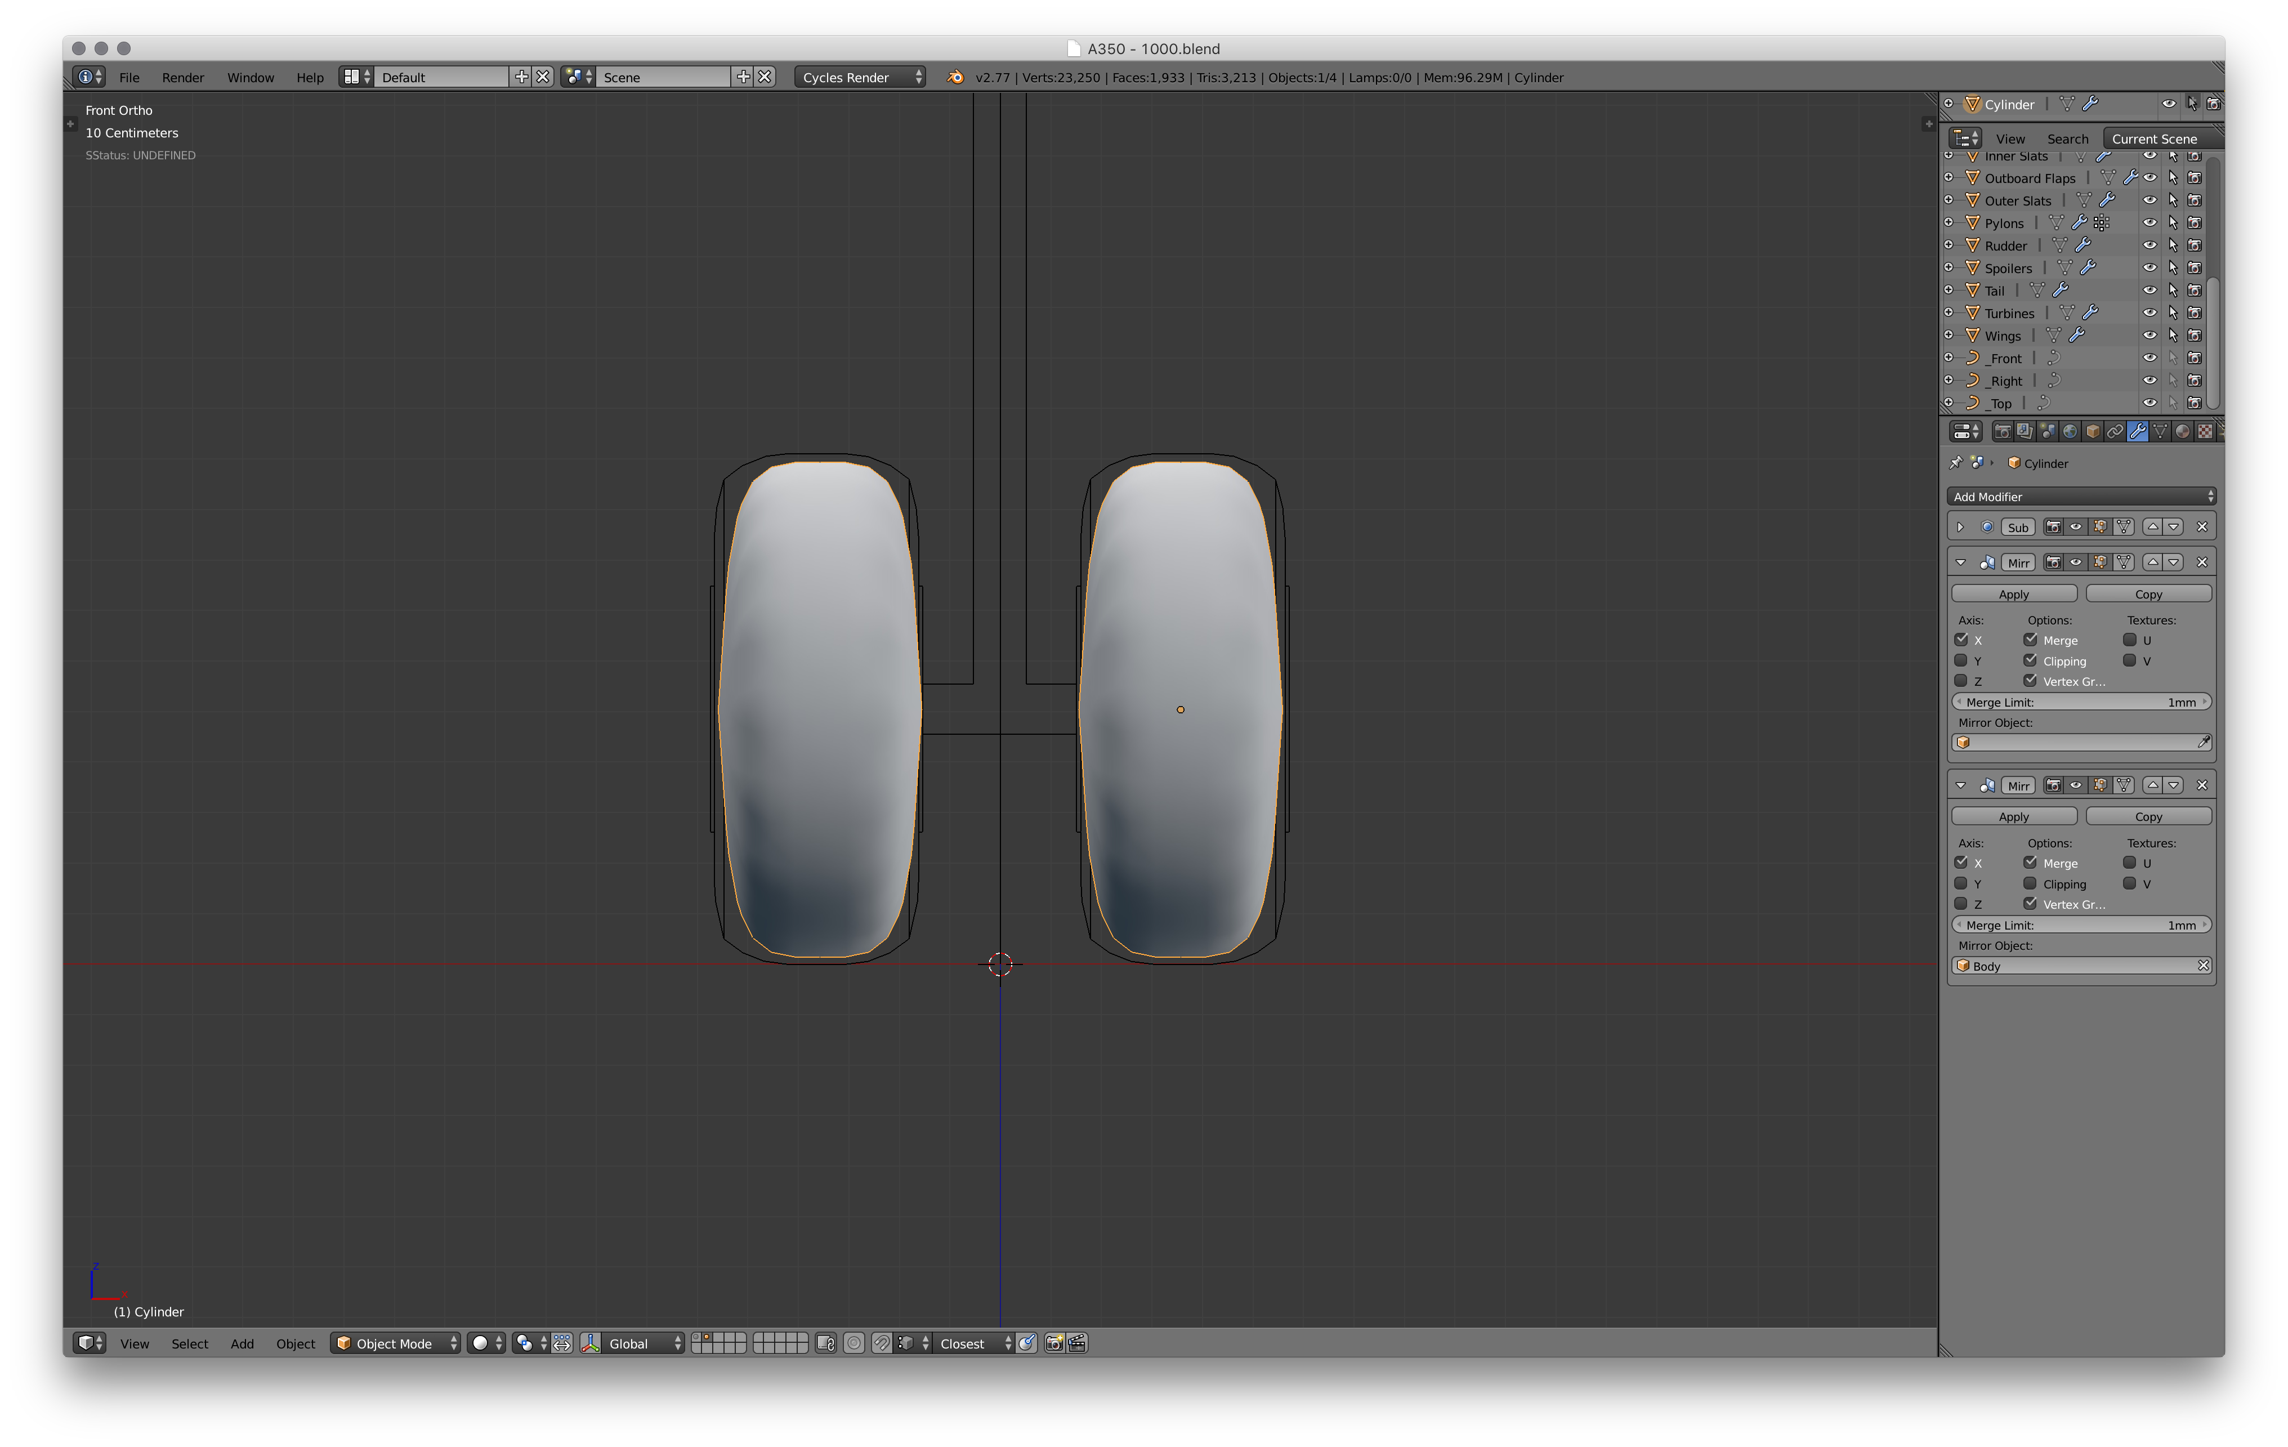Move the Sub modifier down
Image resolution: width=2288 pixels, height=1447 pixels.
click(2174, 526)
